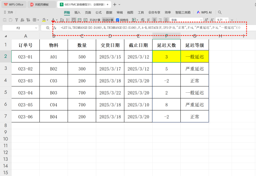
Task: Select the 延迟天数 header cell
Action: (x=166, y=45)
